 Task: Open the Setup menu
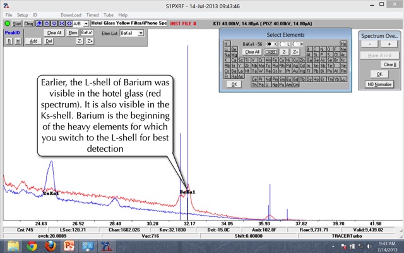coord(22,14)
